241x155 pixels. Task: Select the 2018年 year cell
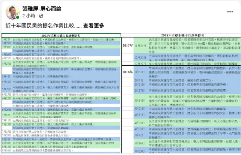pos(128,71)
